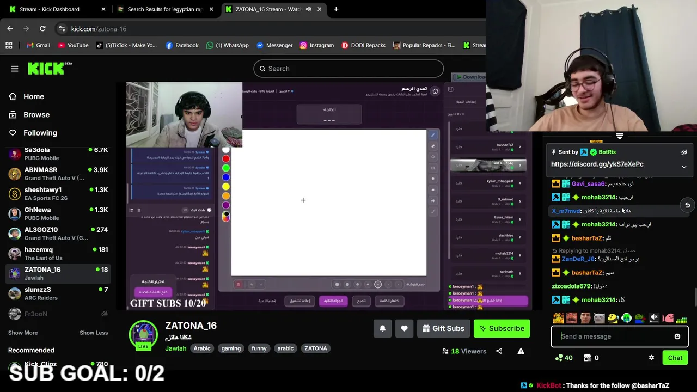This screenshot has height=392, width=697.
Task: Expand list with Show More
Action: click(23, 333)
